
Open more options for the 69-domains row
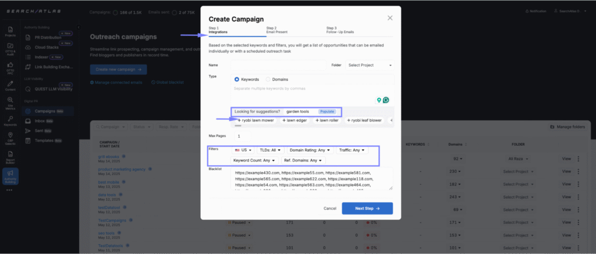579,210
